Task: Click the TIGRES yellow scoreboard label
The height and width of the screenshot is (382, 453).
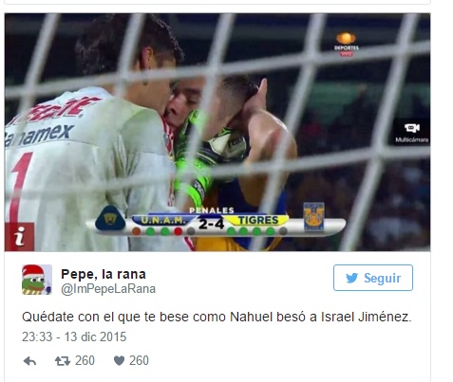Action: pos(258,220)
